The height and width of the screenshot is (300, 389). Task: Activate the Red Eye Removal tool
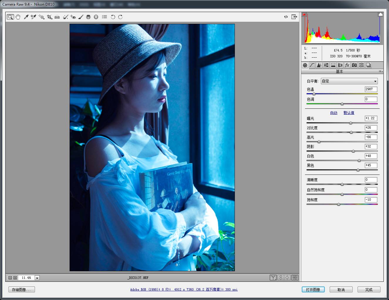73,17
